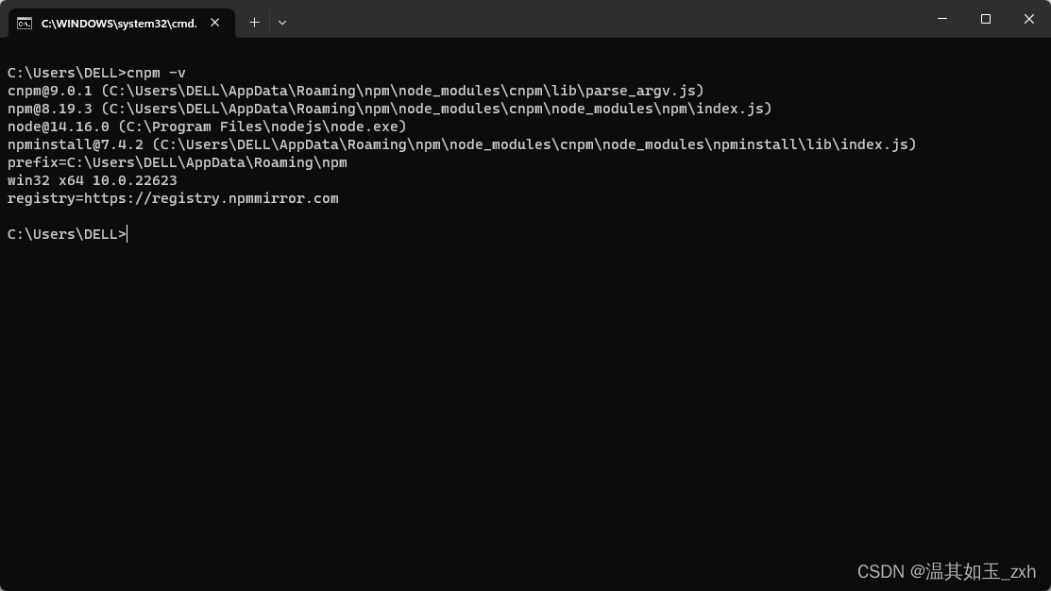Click the maximize icon in the title bar
Viewport: 1051px width, 591px height.
coord(985,19)
